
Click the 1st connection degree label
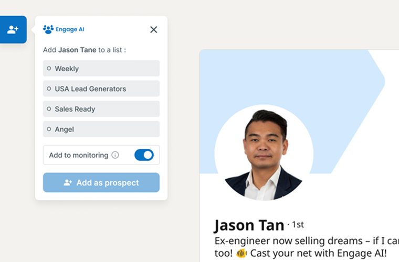point(298,224)
